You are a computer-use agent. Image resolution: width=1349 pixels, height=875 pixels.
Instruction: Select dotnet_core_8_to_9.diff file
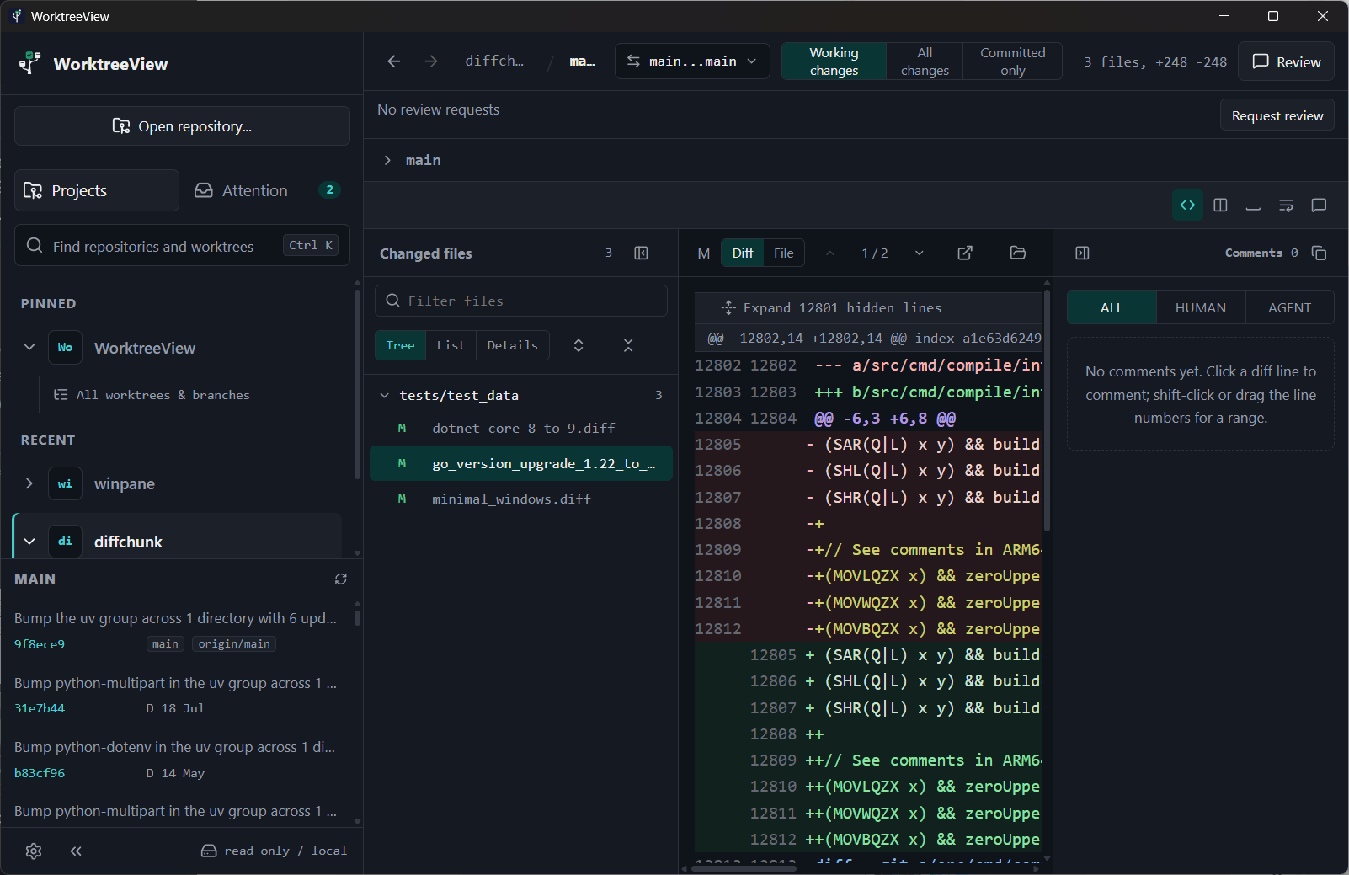pos(521,428)
